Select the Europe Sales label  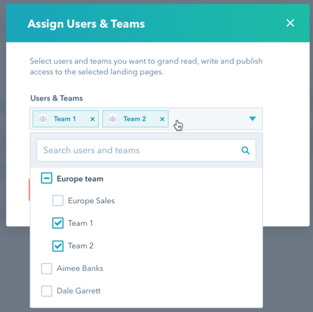point(91,201)
